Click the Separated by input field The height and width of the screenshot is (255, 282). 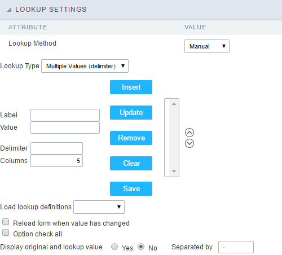click(236, 247)
